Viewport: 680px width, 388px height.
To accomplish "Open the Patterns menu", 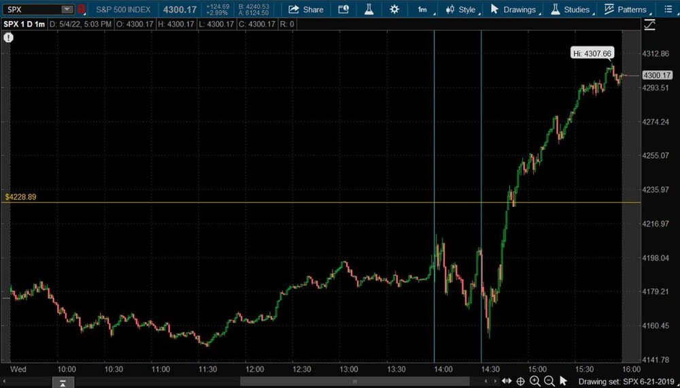I will point(626,10).
